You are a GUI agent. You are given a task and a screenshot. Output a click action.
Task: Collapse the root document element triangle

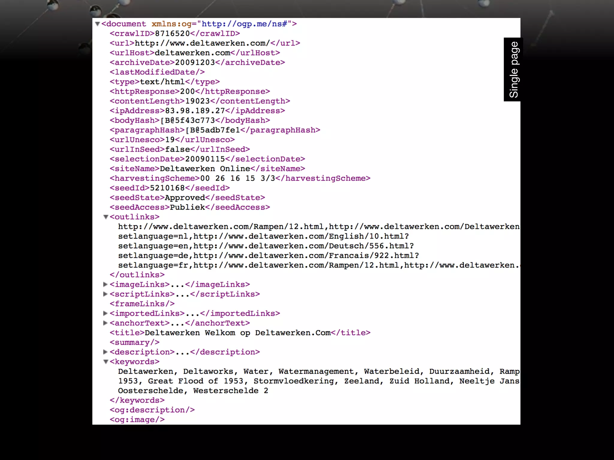pos(97,24)
